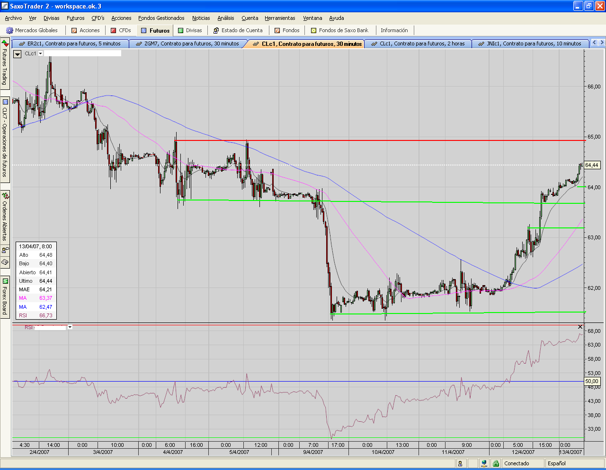Expand the RSI indicator dropdown
Image resolution: width=606 pixels, height=470 pixels.
point(70,327)
